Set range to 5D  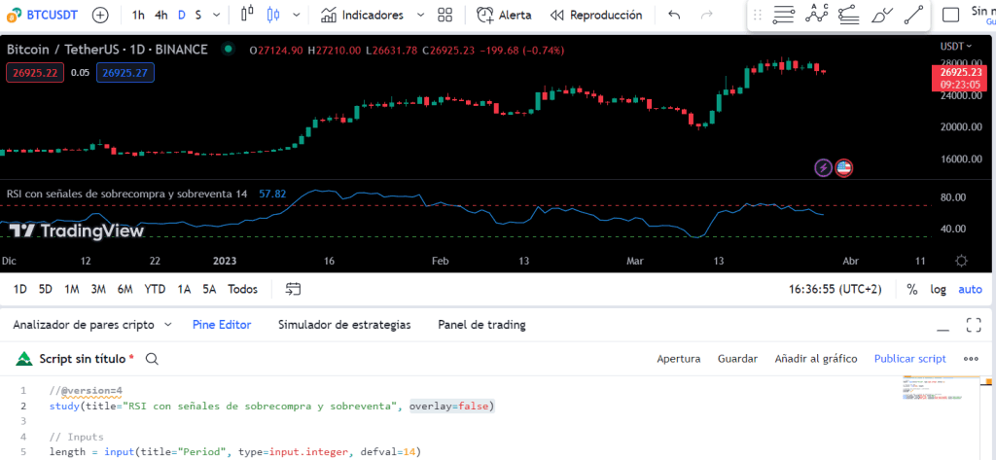(45, 289)
